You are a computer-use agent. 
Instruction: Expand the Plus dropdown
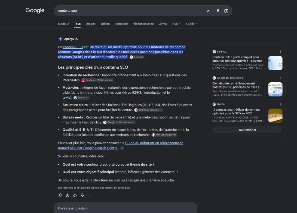point(176,24)
